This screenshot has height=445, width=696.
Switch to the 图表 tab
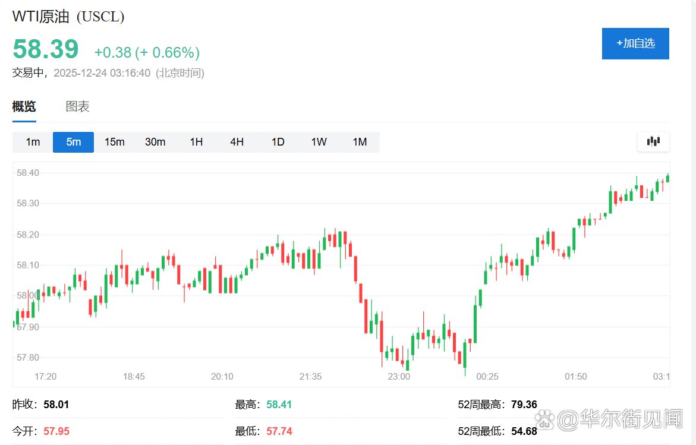[x=78, y=107]
